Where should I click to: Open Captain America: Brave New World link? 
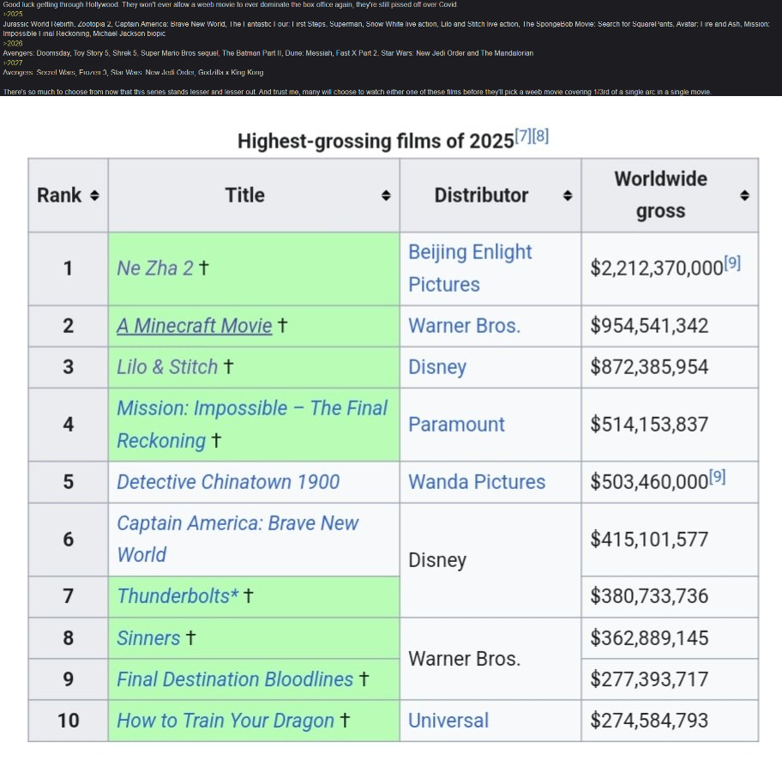[x=238, y=539]
